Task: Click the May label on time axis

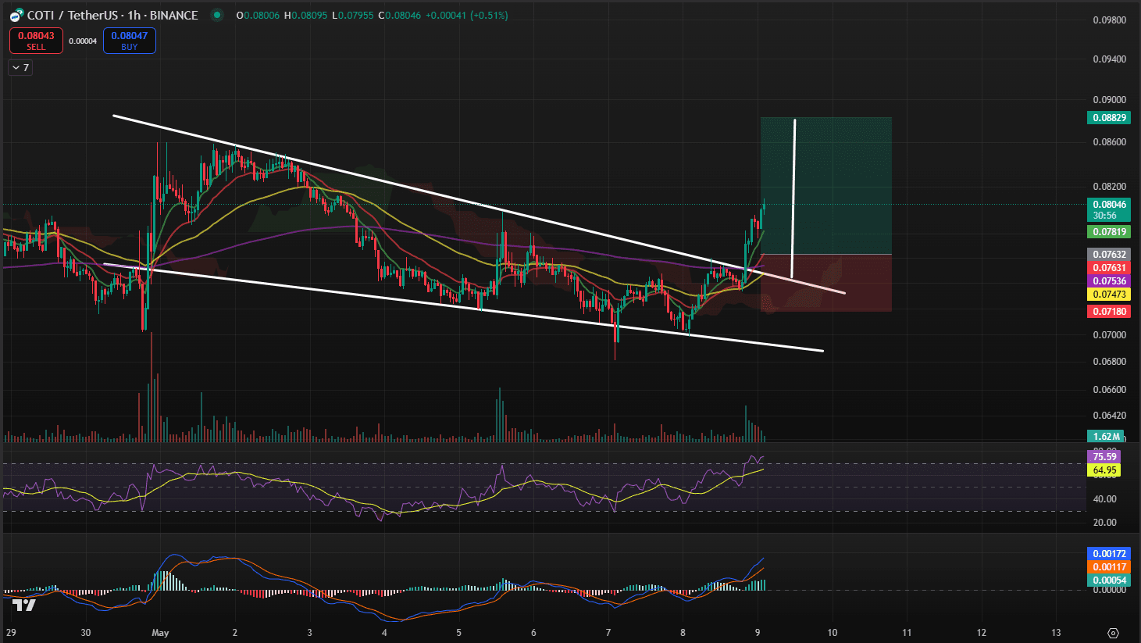Action: [x=160, y=633]
